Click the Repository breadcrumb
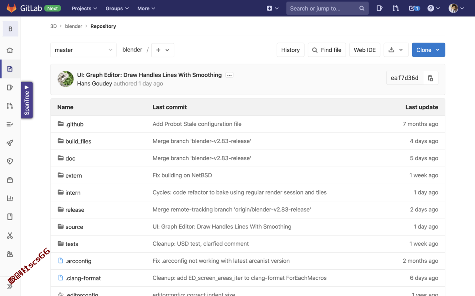Image resolution: width=475 pixels, height=296 pixels. 103,26
